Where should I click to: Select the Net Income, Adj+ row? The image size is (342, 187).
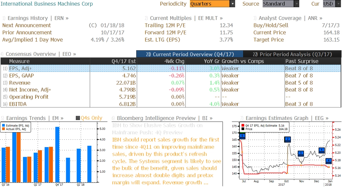tap(171, 90)
